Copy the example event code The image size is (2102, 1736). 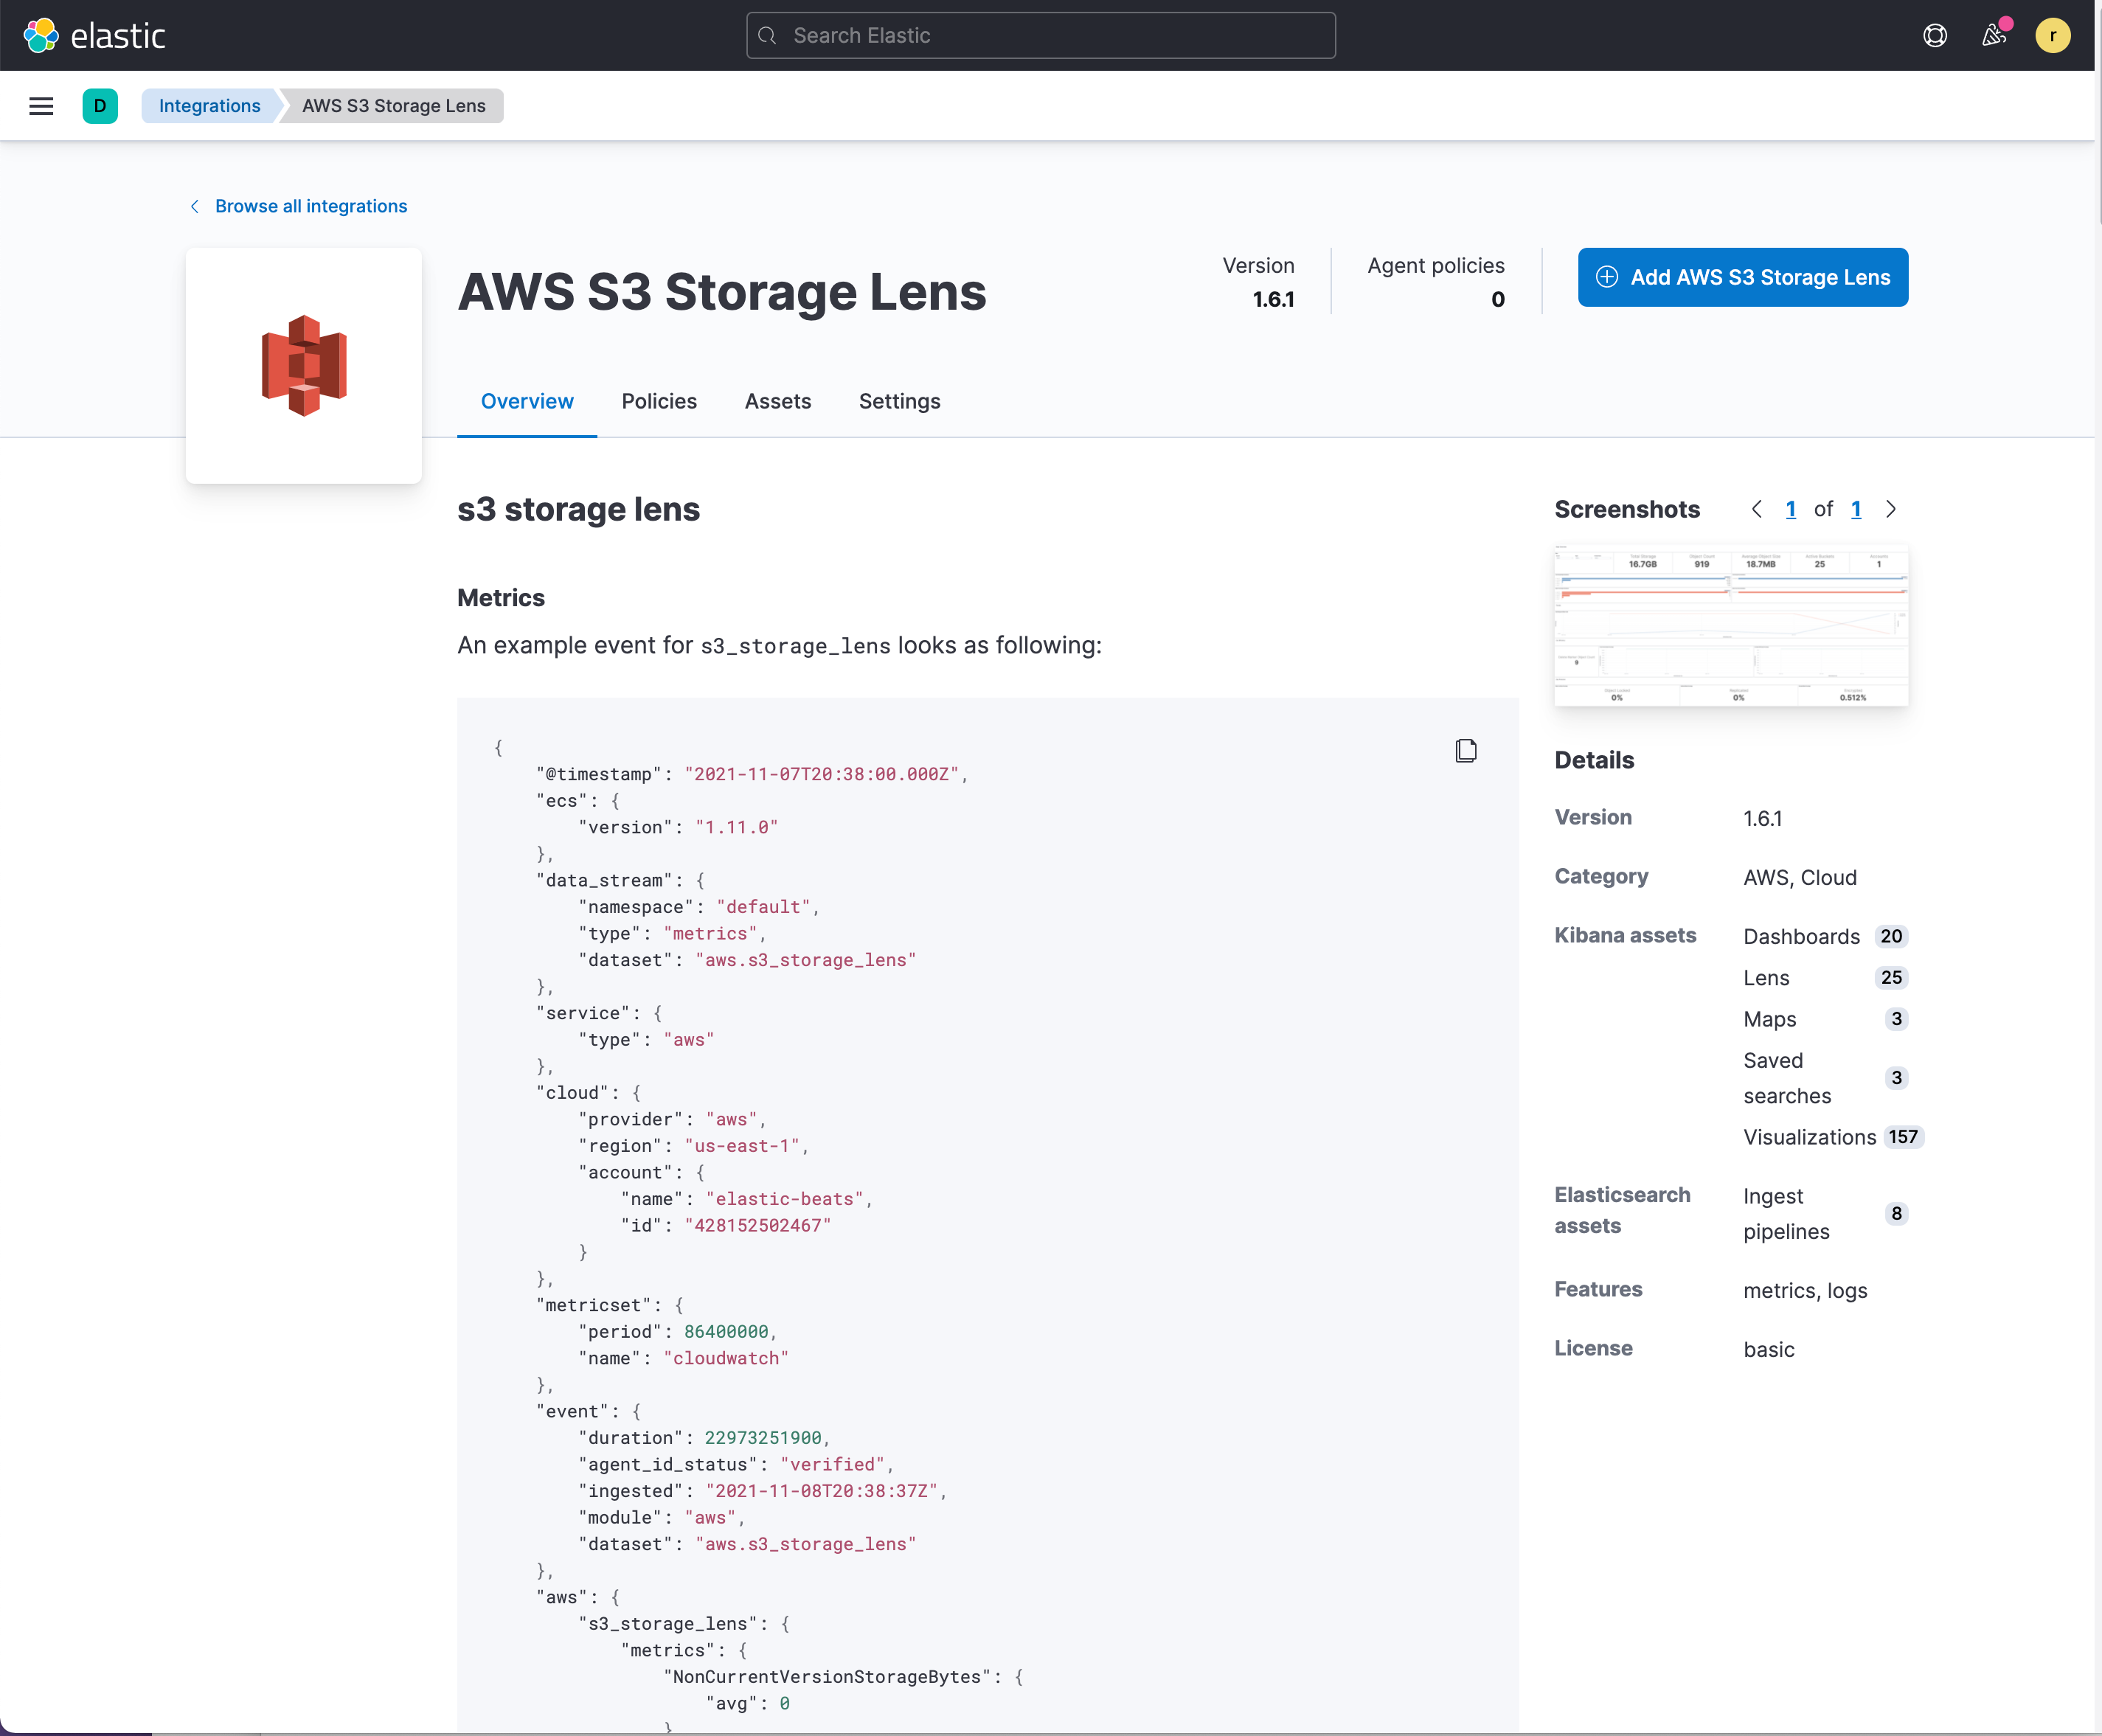coord(1466,750)
